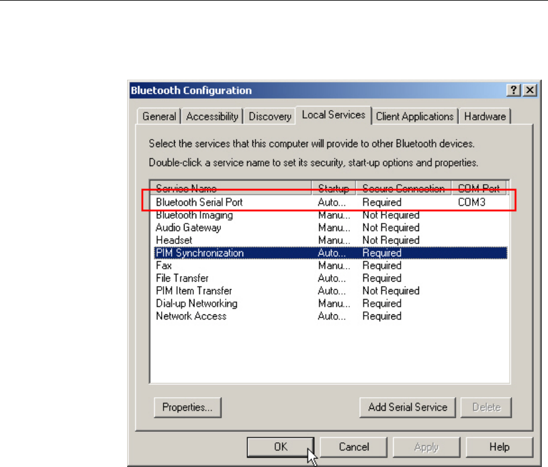
Task: Click Not Required in the Headset row
Action: click(x=391, y=240)
